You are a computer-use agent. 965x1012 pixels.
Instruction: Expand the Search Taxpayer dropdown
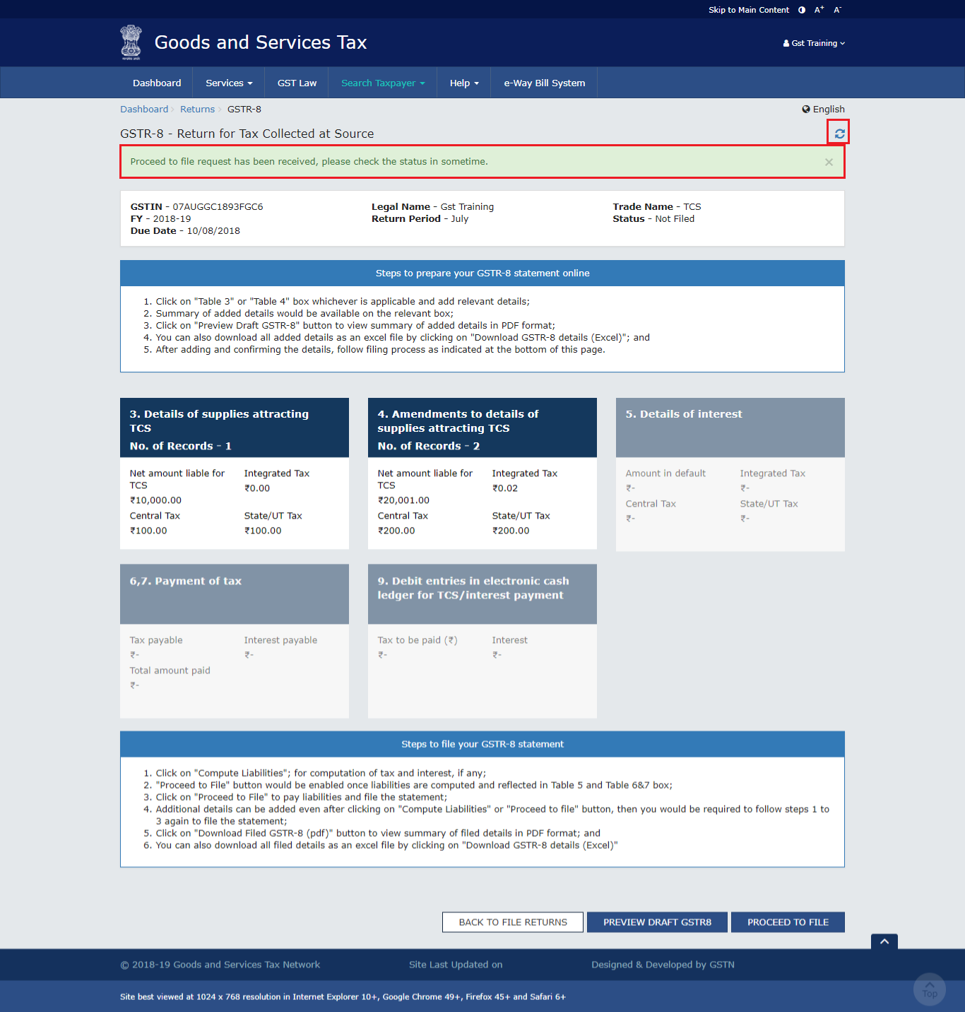click(383, 83)
